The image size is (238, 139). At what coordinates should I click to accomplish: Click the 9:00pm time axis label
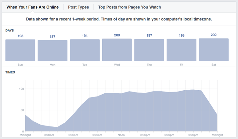tap(193, 135)
